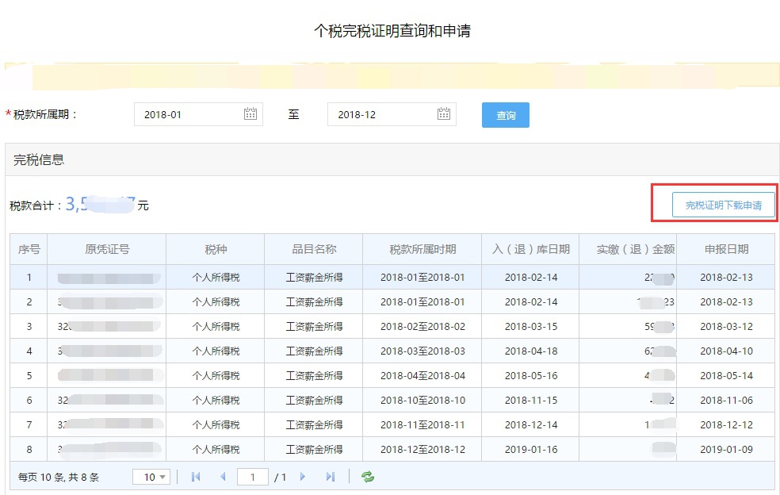Screen dimensions: 780x495
Task: Select entry date 2018-12-14 cell
Action: (531, 424)
